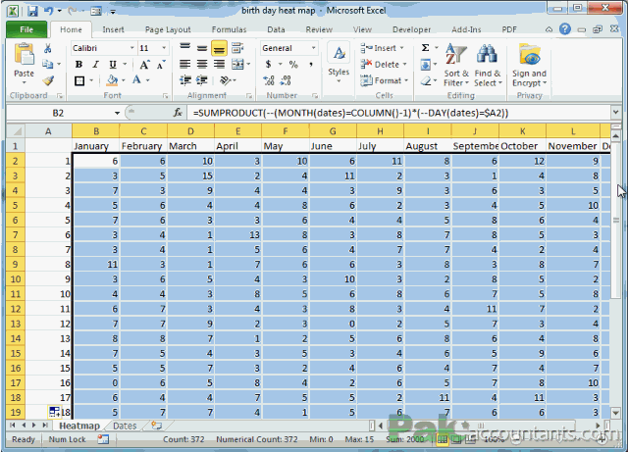Select the column G header
Screen dimensions: 628x452
coord(333,131)
